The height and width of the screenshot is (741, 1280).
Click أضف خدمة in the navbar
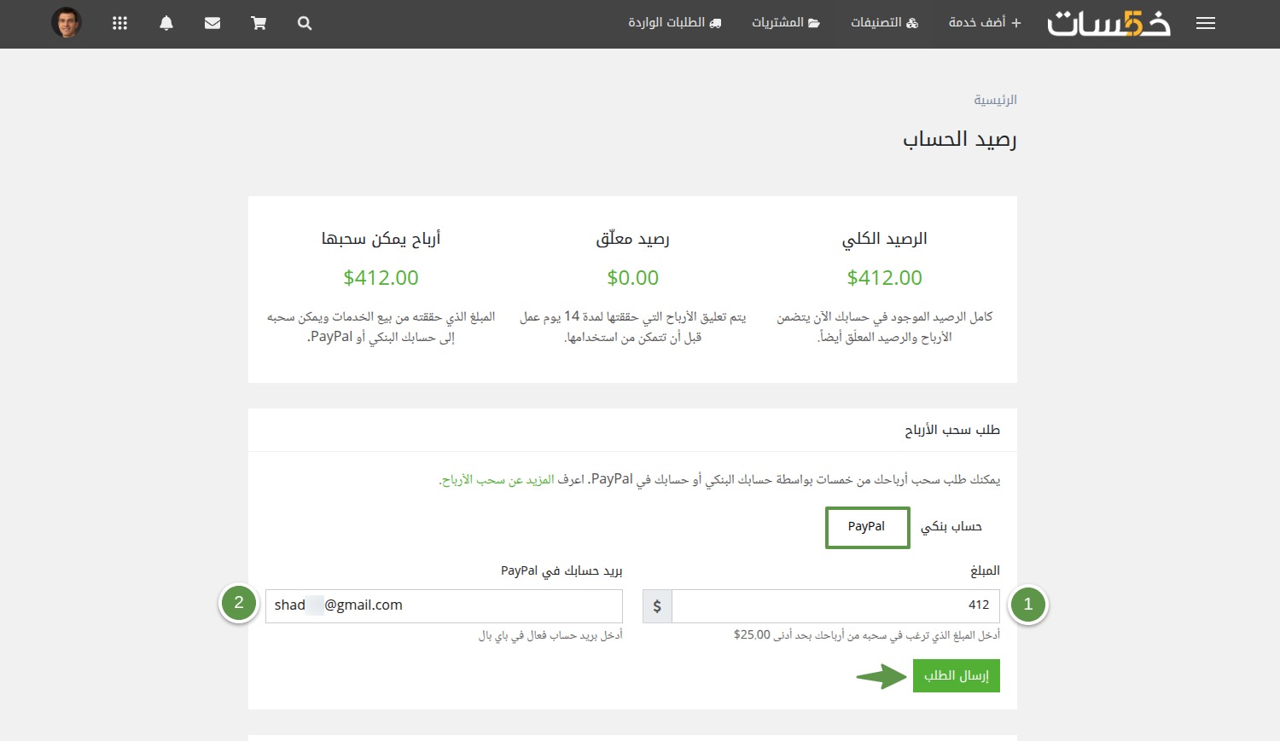[x=985, y=23]
